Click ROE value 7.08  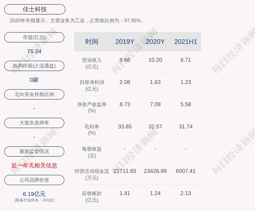[155, 104]
